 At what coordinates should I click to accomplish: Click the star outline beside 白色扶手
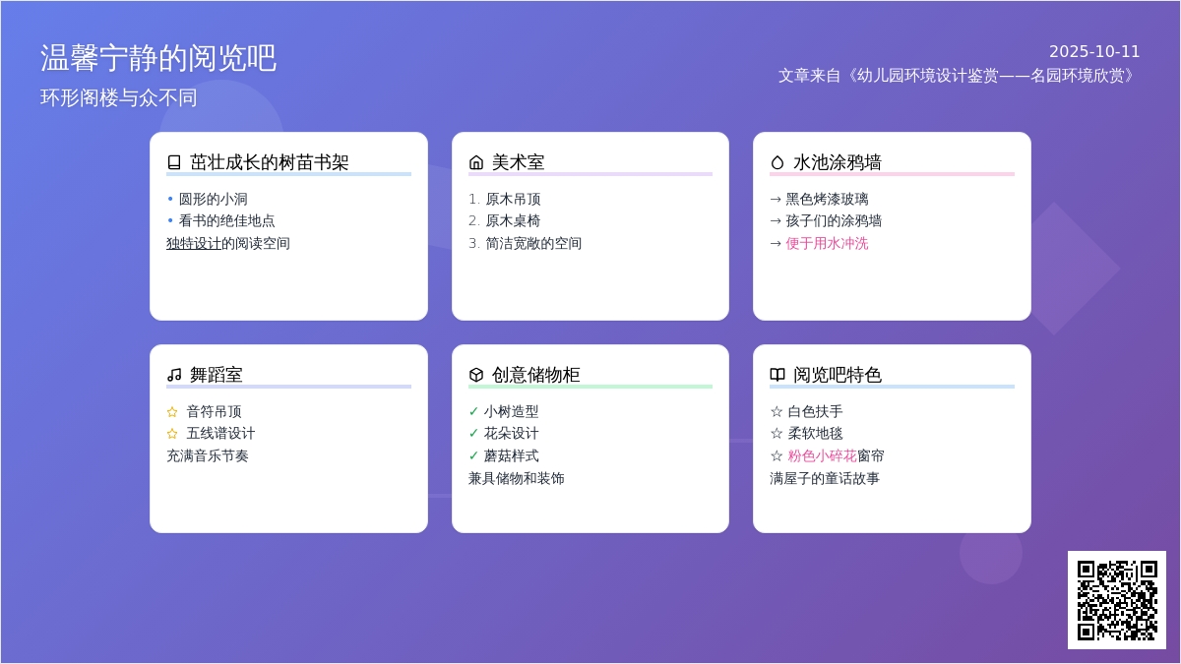776,412
